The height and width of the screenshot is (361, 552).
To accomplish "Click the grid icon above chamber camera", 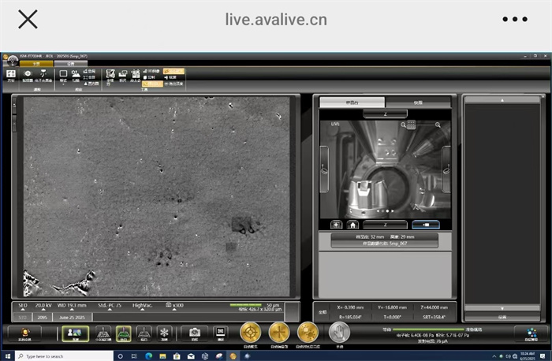I will tap(412, 125).
